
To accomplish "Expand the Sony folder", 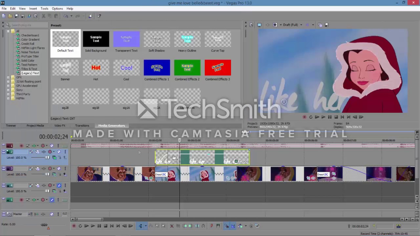I will coord(8,90).
